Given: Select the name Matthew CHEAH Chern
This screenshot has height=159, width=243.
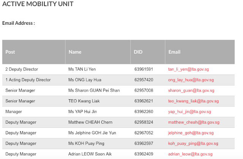Looking at the screenshot, I should point(90,122).
